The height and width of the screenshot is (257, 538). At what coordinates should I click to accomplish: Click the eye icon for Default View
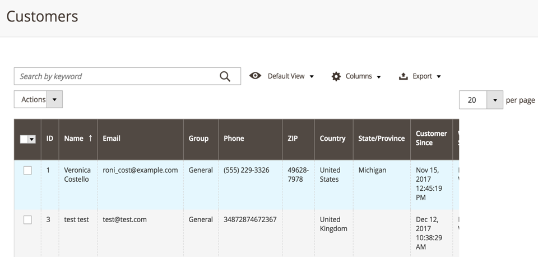pos(255,76)
